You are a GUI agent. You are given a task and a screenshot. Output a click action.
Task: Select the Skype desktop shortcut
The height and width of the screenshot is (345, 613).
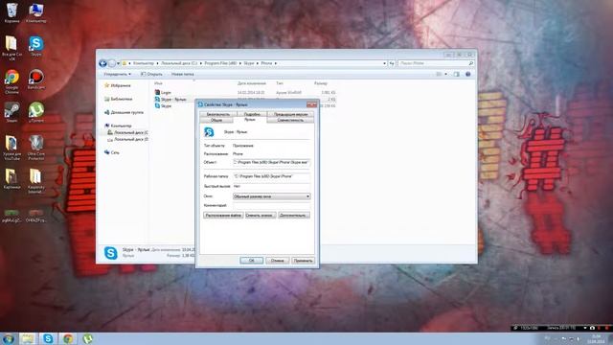click(36, 46)
